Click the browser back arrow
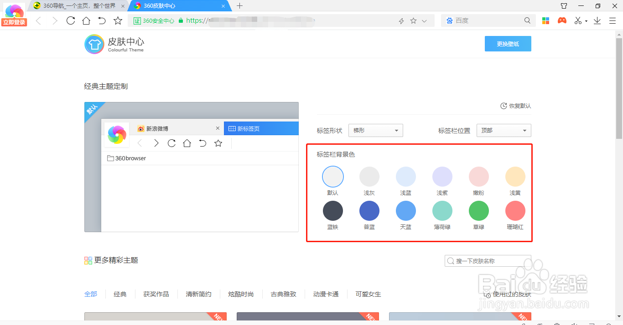Viewport: 623px width, 325px height. pos(39,21)
